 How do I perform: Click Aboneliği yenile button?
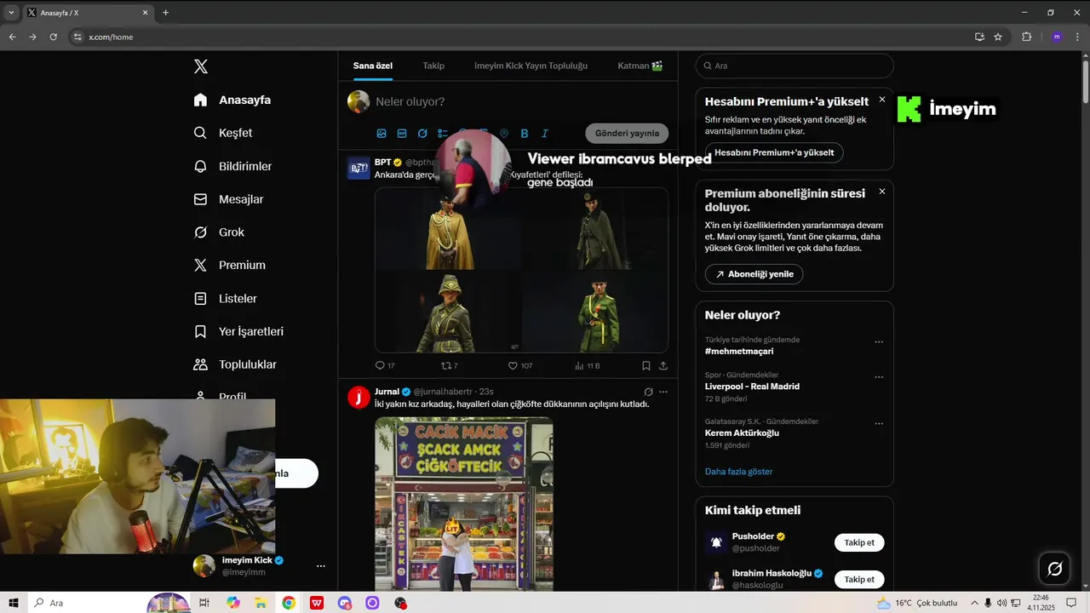tap(754, 274)
